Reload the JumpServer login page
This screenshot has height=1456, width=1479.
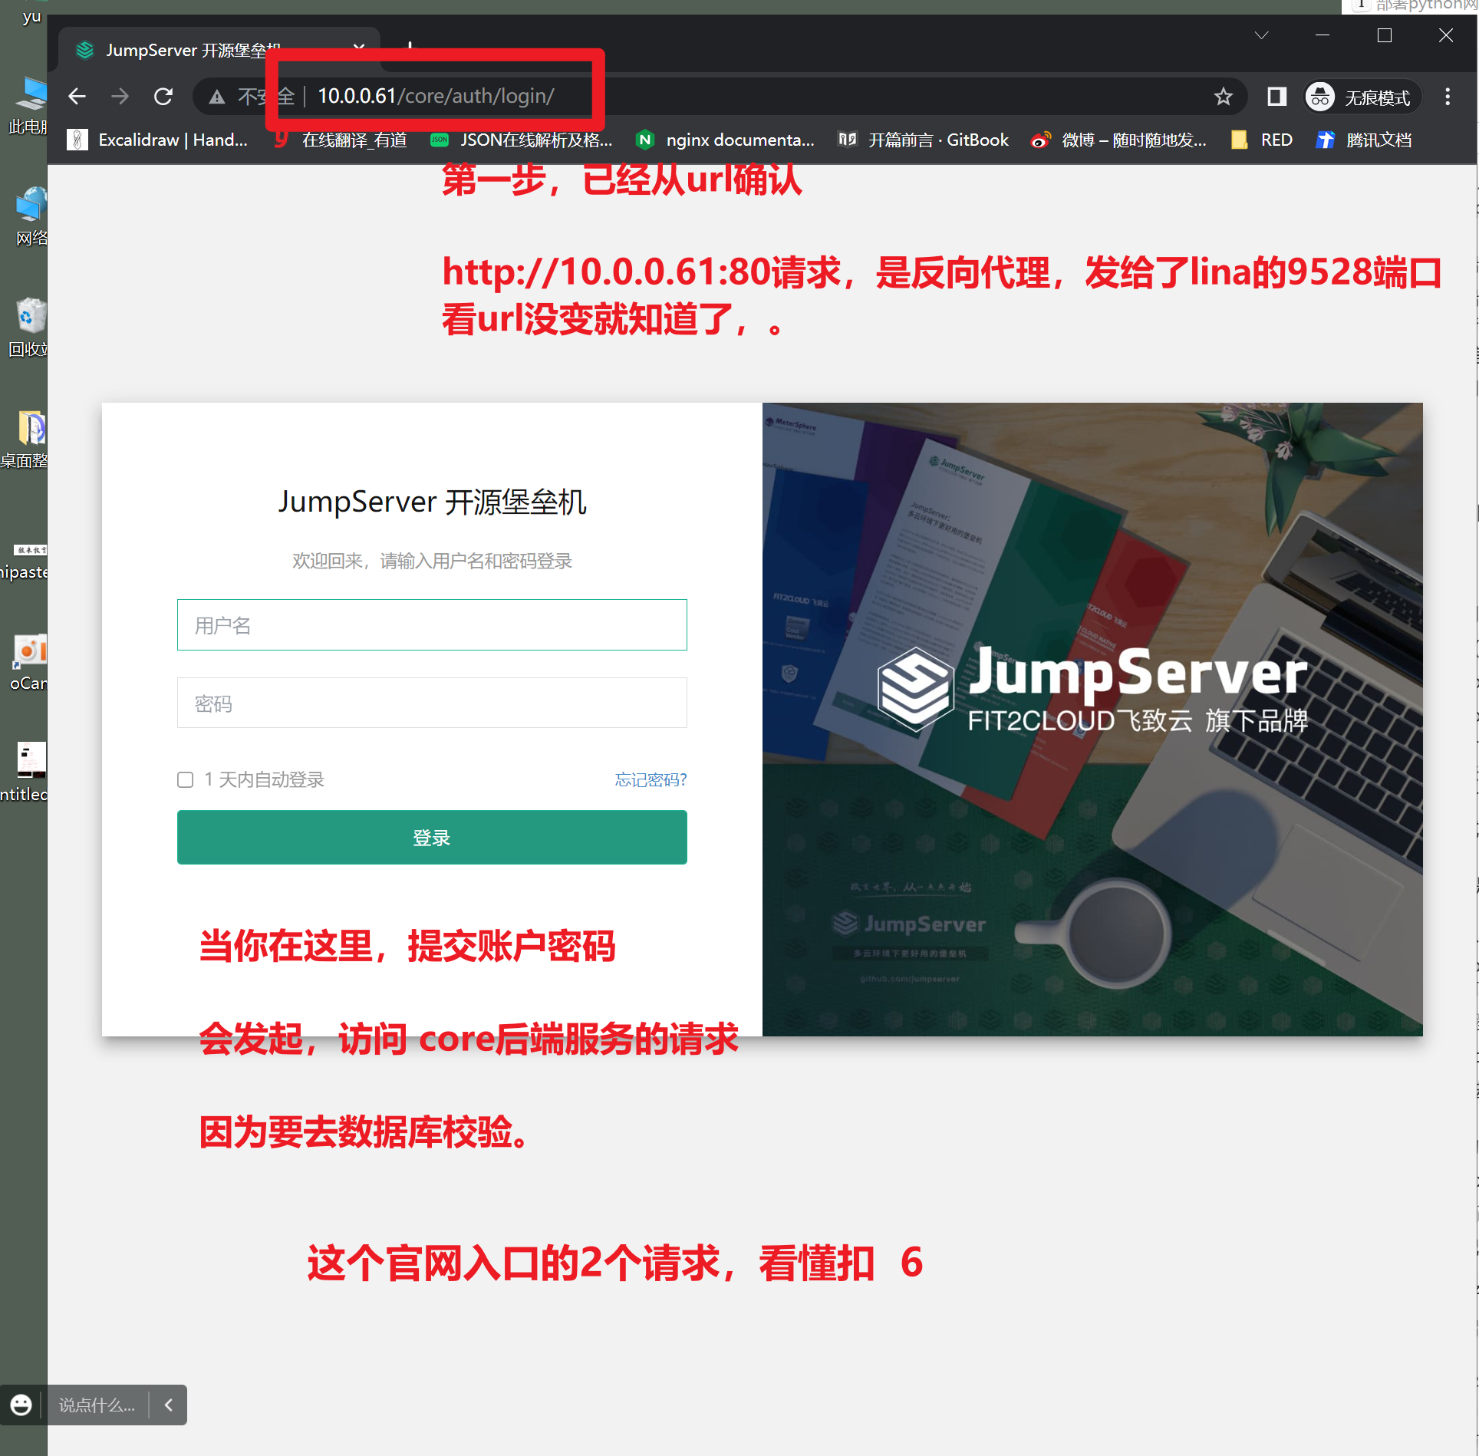pyautogui.click(x=163, y=97)
